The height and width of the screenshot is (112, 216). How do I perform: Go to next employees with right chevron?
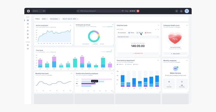click(x=158, y=29)
